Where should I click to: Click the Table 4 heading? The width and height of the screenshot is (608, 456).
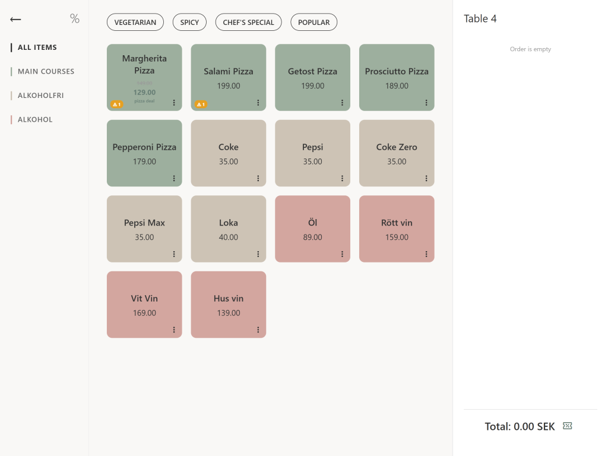480,18
